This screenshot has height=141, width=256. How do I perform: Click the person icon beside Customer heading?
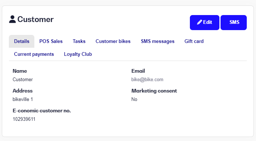(13, 19)
